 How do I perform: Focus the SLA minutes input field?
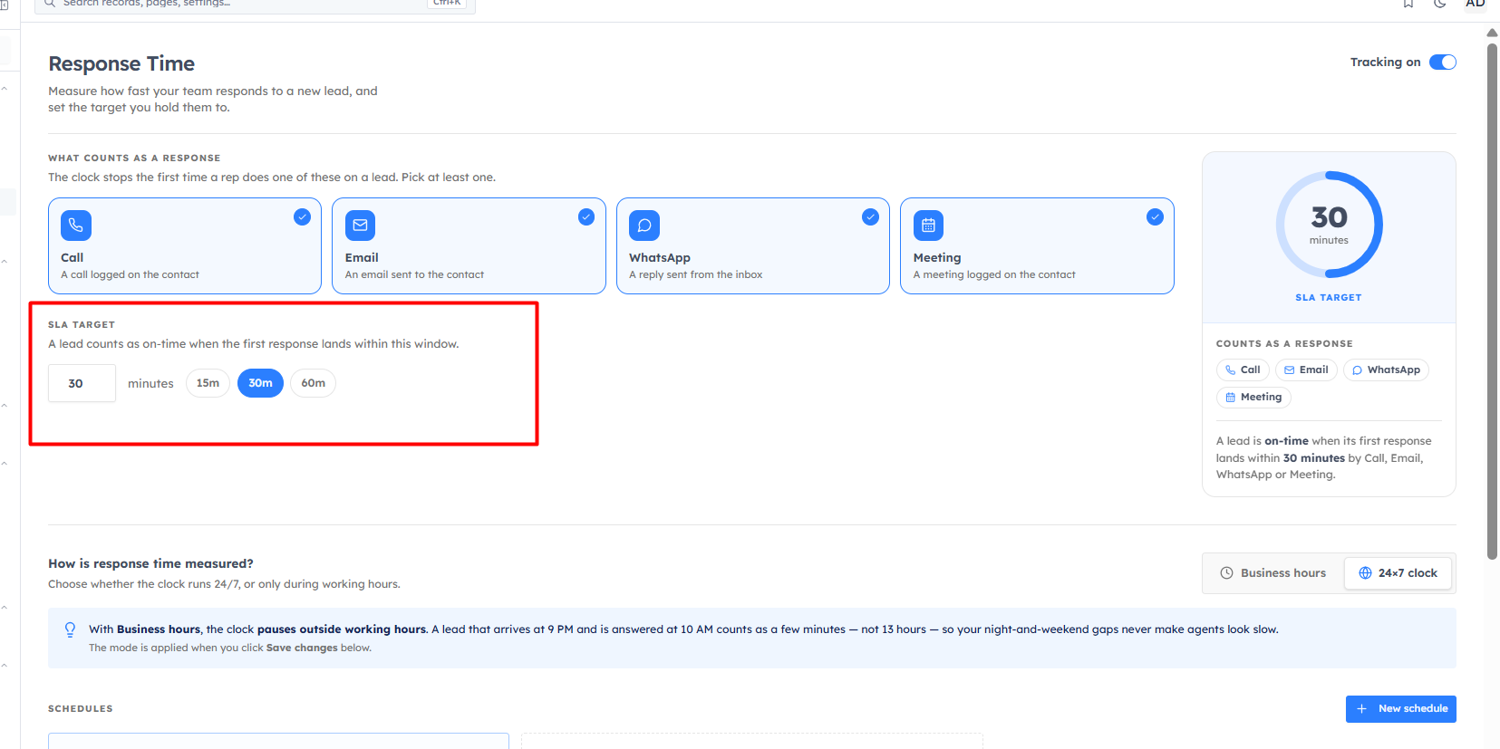[x=82, y=383]
